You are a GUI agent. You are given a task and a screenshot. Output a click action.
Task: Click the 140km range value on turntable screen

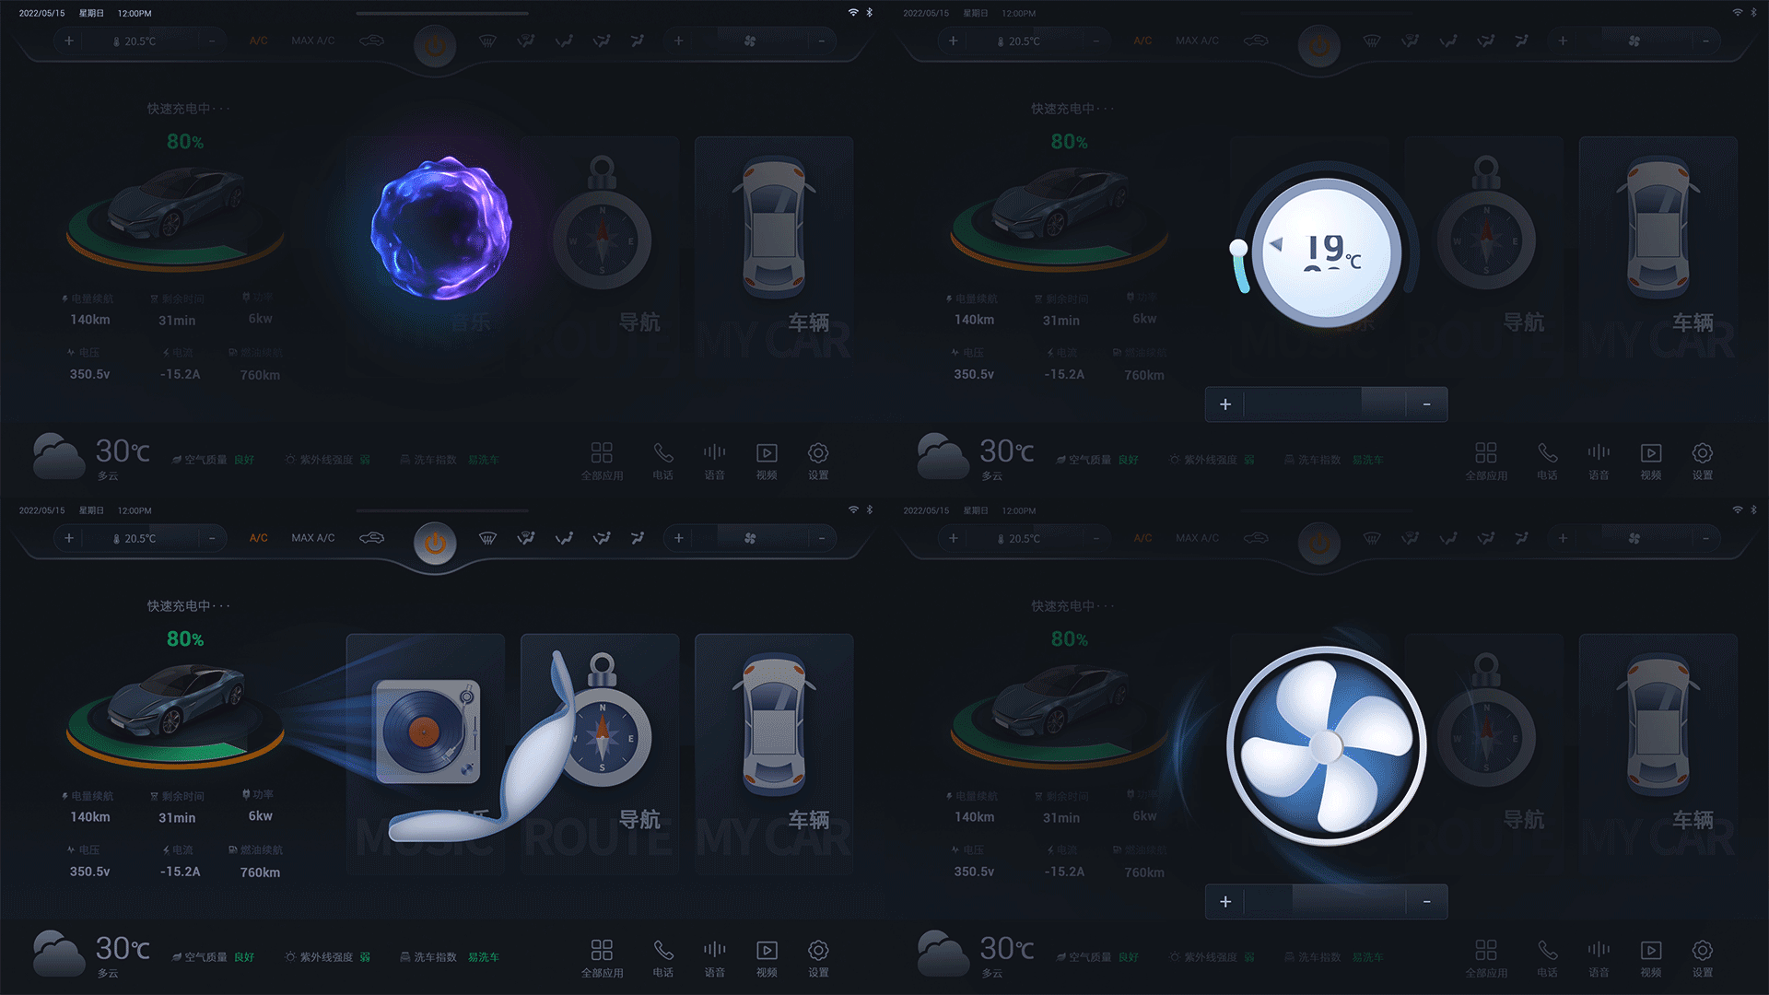[90, 817]
